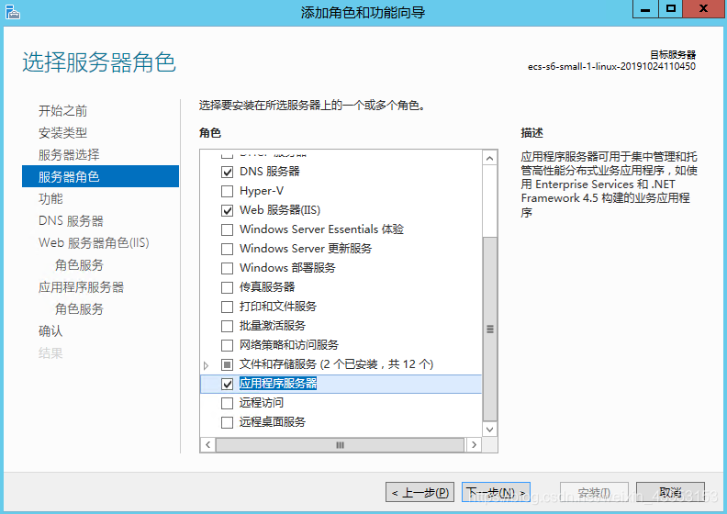Click the 上一步(P) button
Image resolution: width=727 pixels, height=514 pixels.
(419, 492)
